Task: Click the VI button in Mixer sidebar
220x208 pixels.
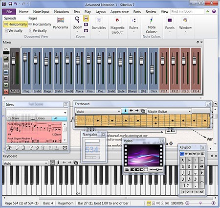Action: [x=6, y=85]
